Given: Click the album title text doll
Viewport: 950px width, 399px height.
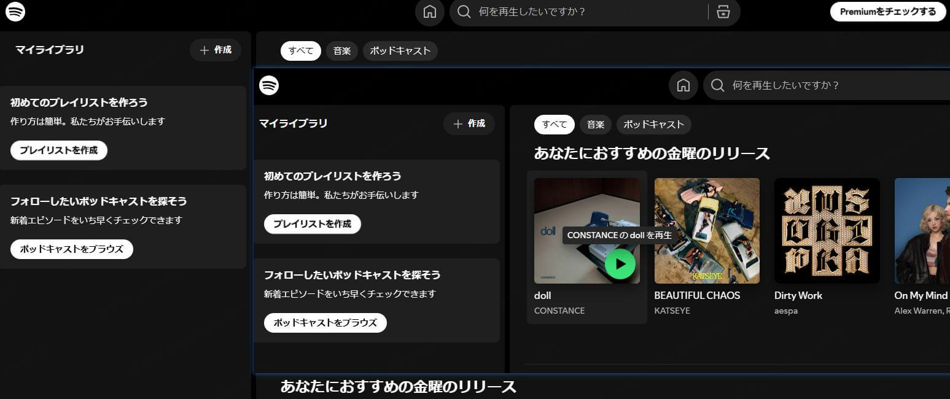Looking at the screenshot, I should 542,296.
